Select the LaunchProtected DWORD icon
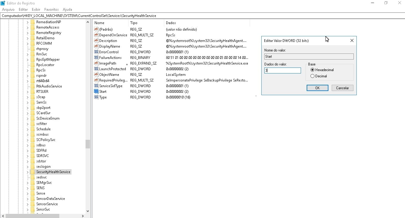405x218 pixels. (x=96, y=69)
